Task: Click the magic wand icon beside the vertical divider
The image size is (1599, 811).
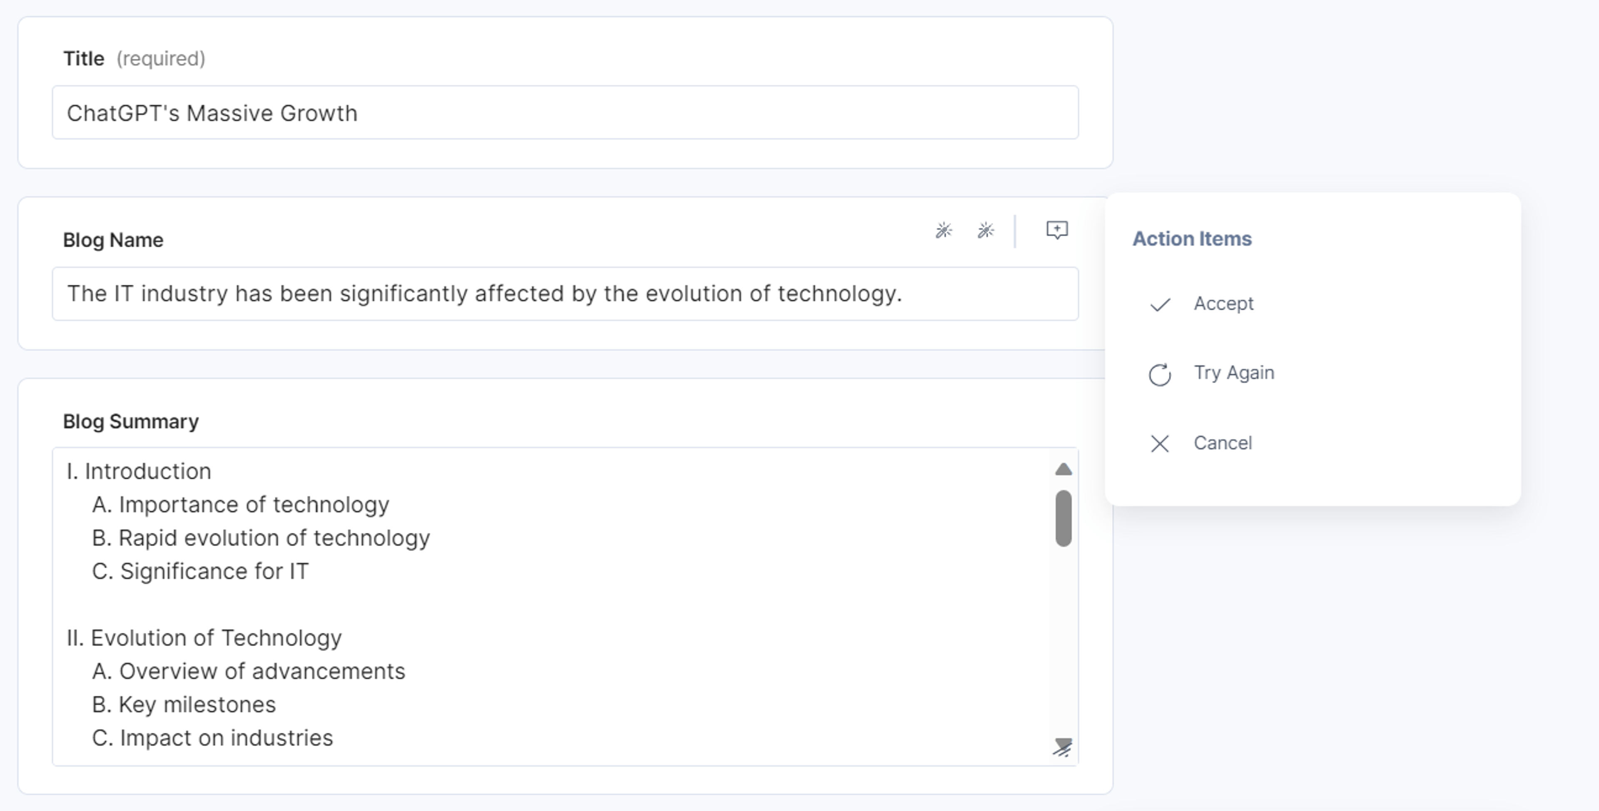Action: pos(986,231)
